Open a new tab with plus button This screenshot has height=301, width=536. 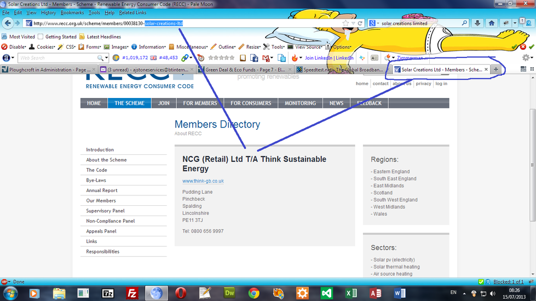(495, 70)
